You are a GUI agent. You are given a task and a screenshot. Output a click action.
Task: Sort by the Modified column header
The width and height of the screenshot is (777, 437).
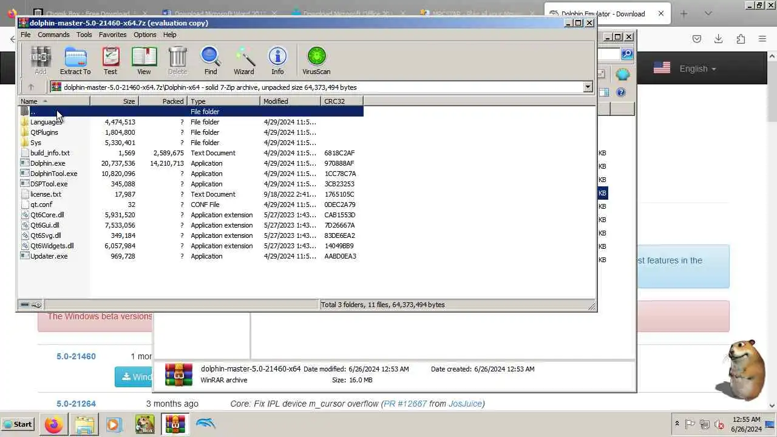(x=290, y=101)
